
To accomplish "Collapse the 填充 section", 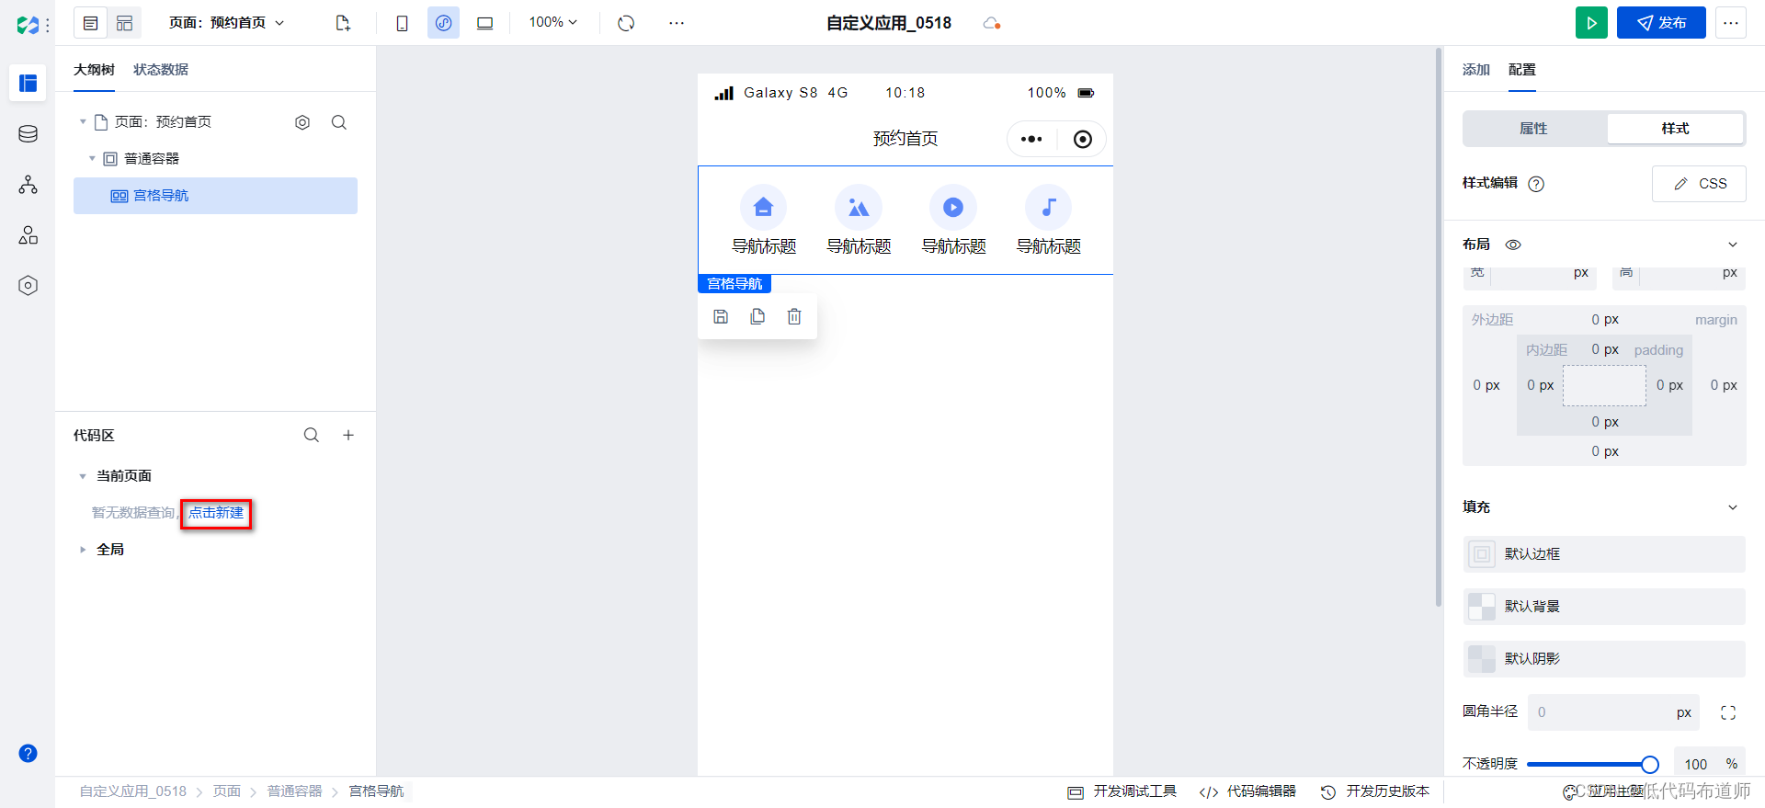I will coord(1733,507).
